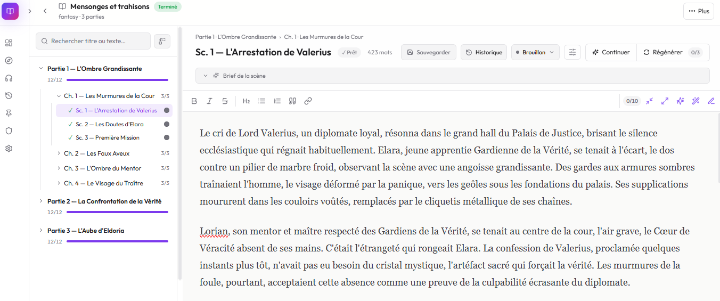The image size is (720, 301).
Task: Apply bold formatting
Action: pyautogui.click(x=194, y=101)
